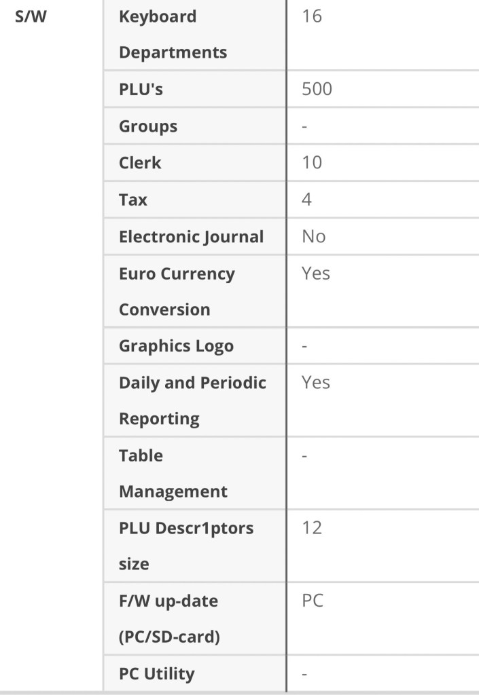Select the Tax value 4
479x695 pixels.
click(x=307, y=200)
